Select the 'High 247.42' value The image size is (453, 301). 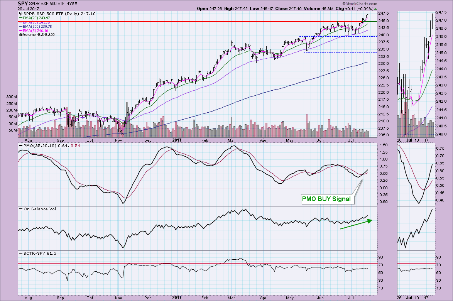236,8
